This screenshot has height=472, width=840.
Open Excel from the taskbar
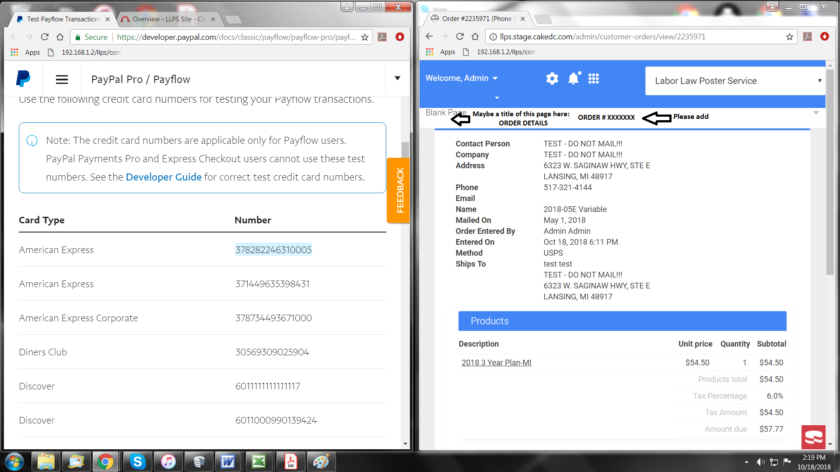click(259, 462)
